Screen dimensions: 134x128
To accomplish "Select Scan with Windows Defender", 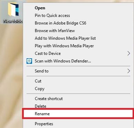I will (63, 61).
